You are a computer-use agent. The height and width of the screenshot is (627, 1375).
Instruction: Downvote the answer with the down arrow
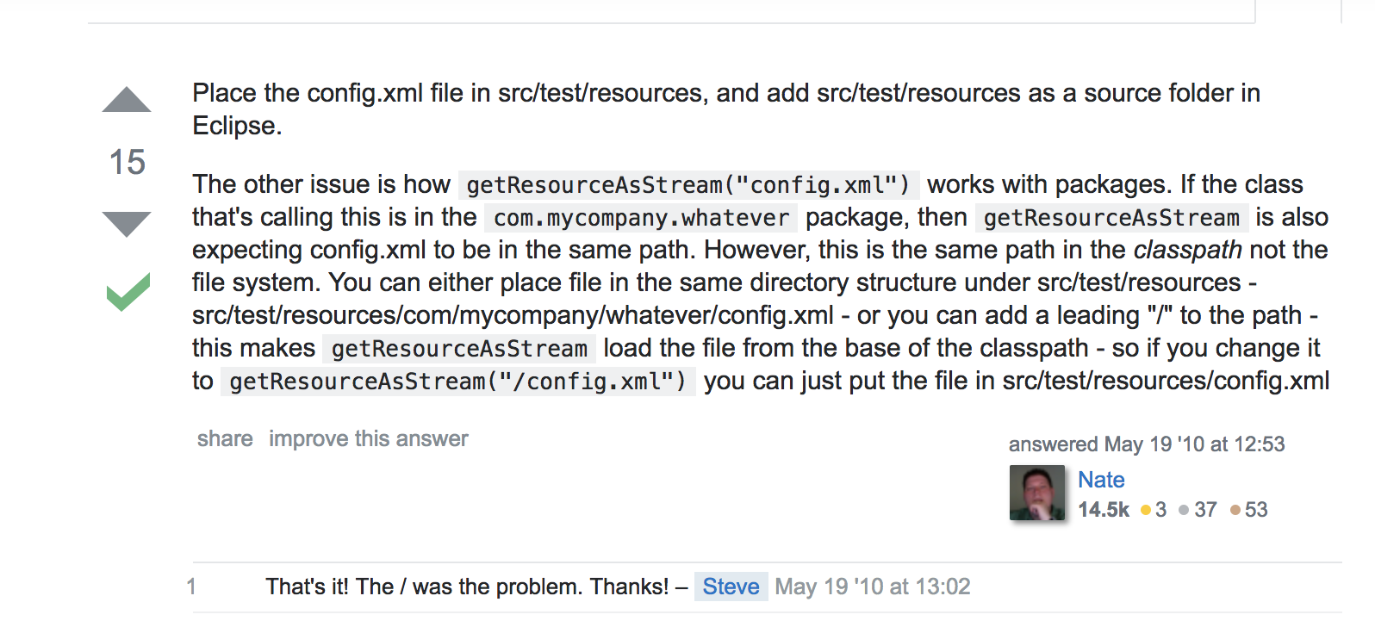(x=127, y=224)
